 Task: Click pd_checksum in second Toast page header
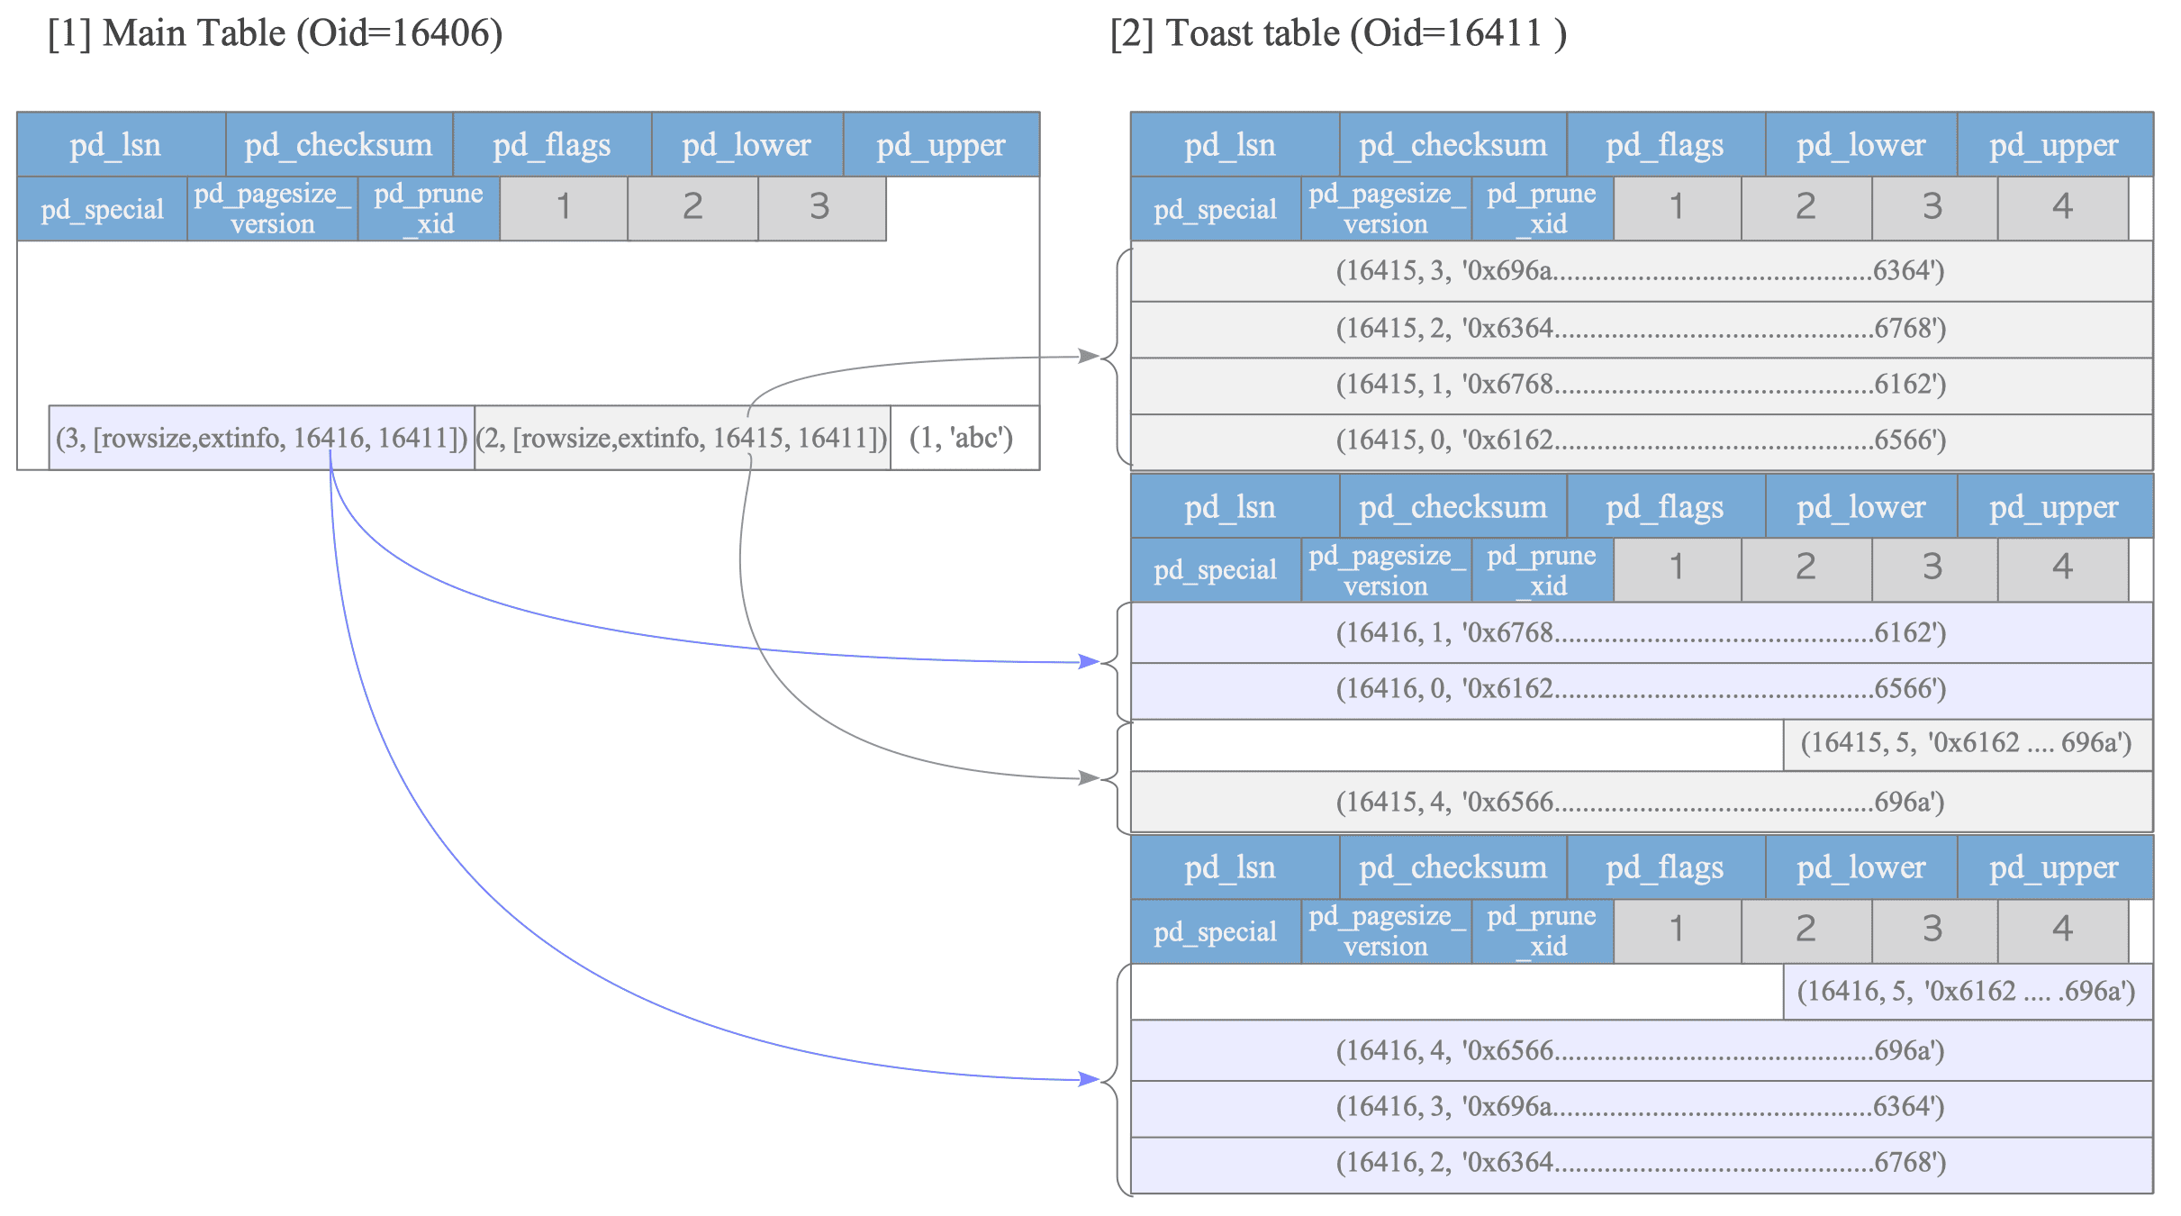tap(1453, 506)
